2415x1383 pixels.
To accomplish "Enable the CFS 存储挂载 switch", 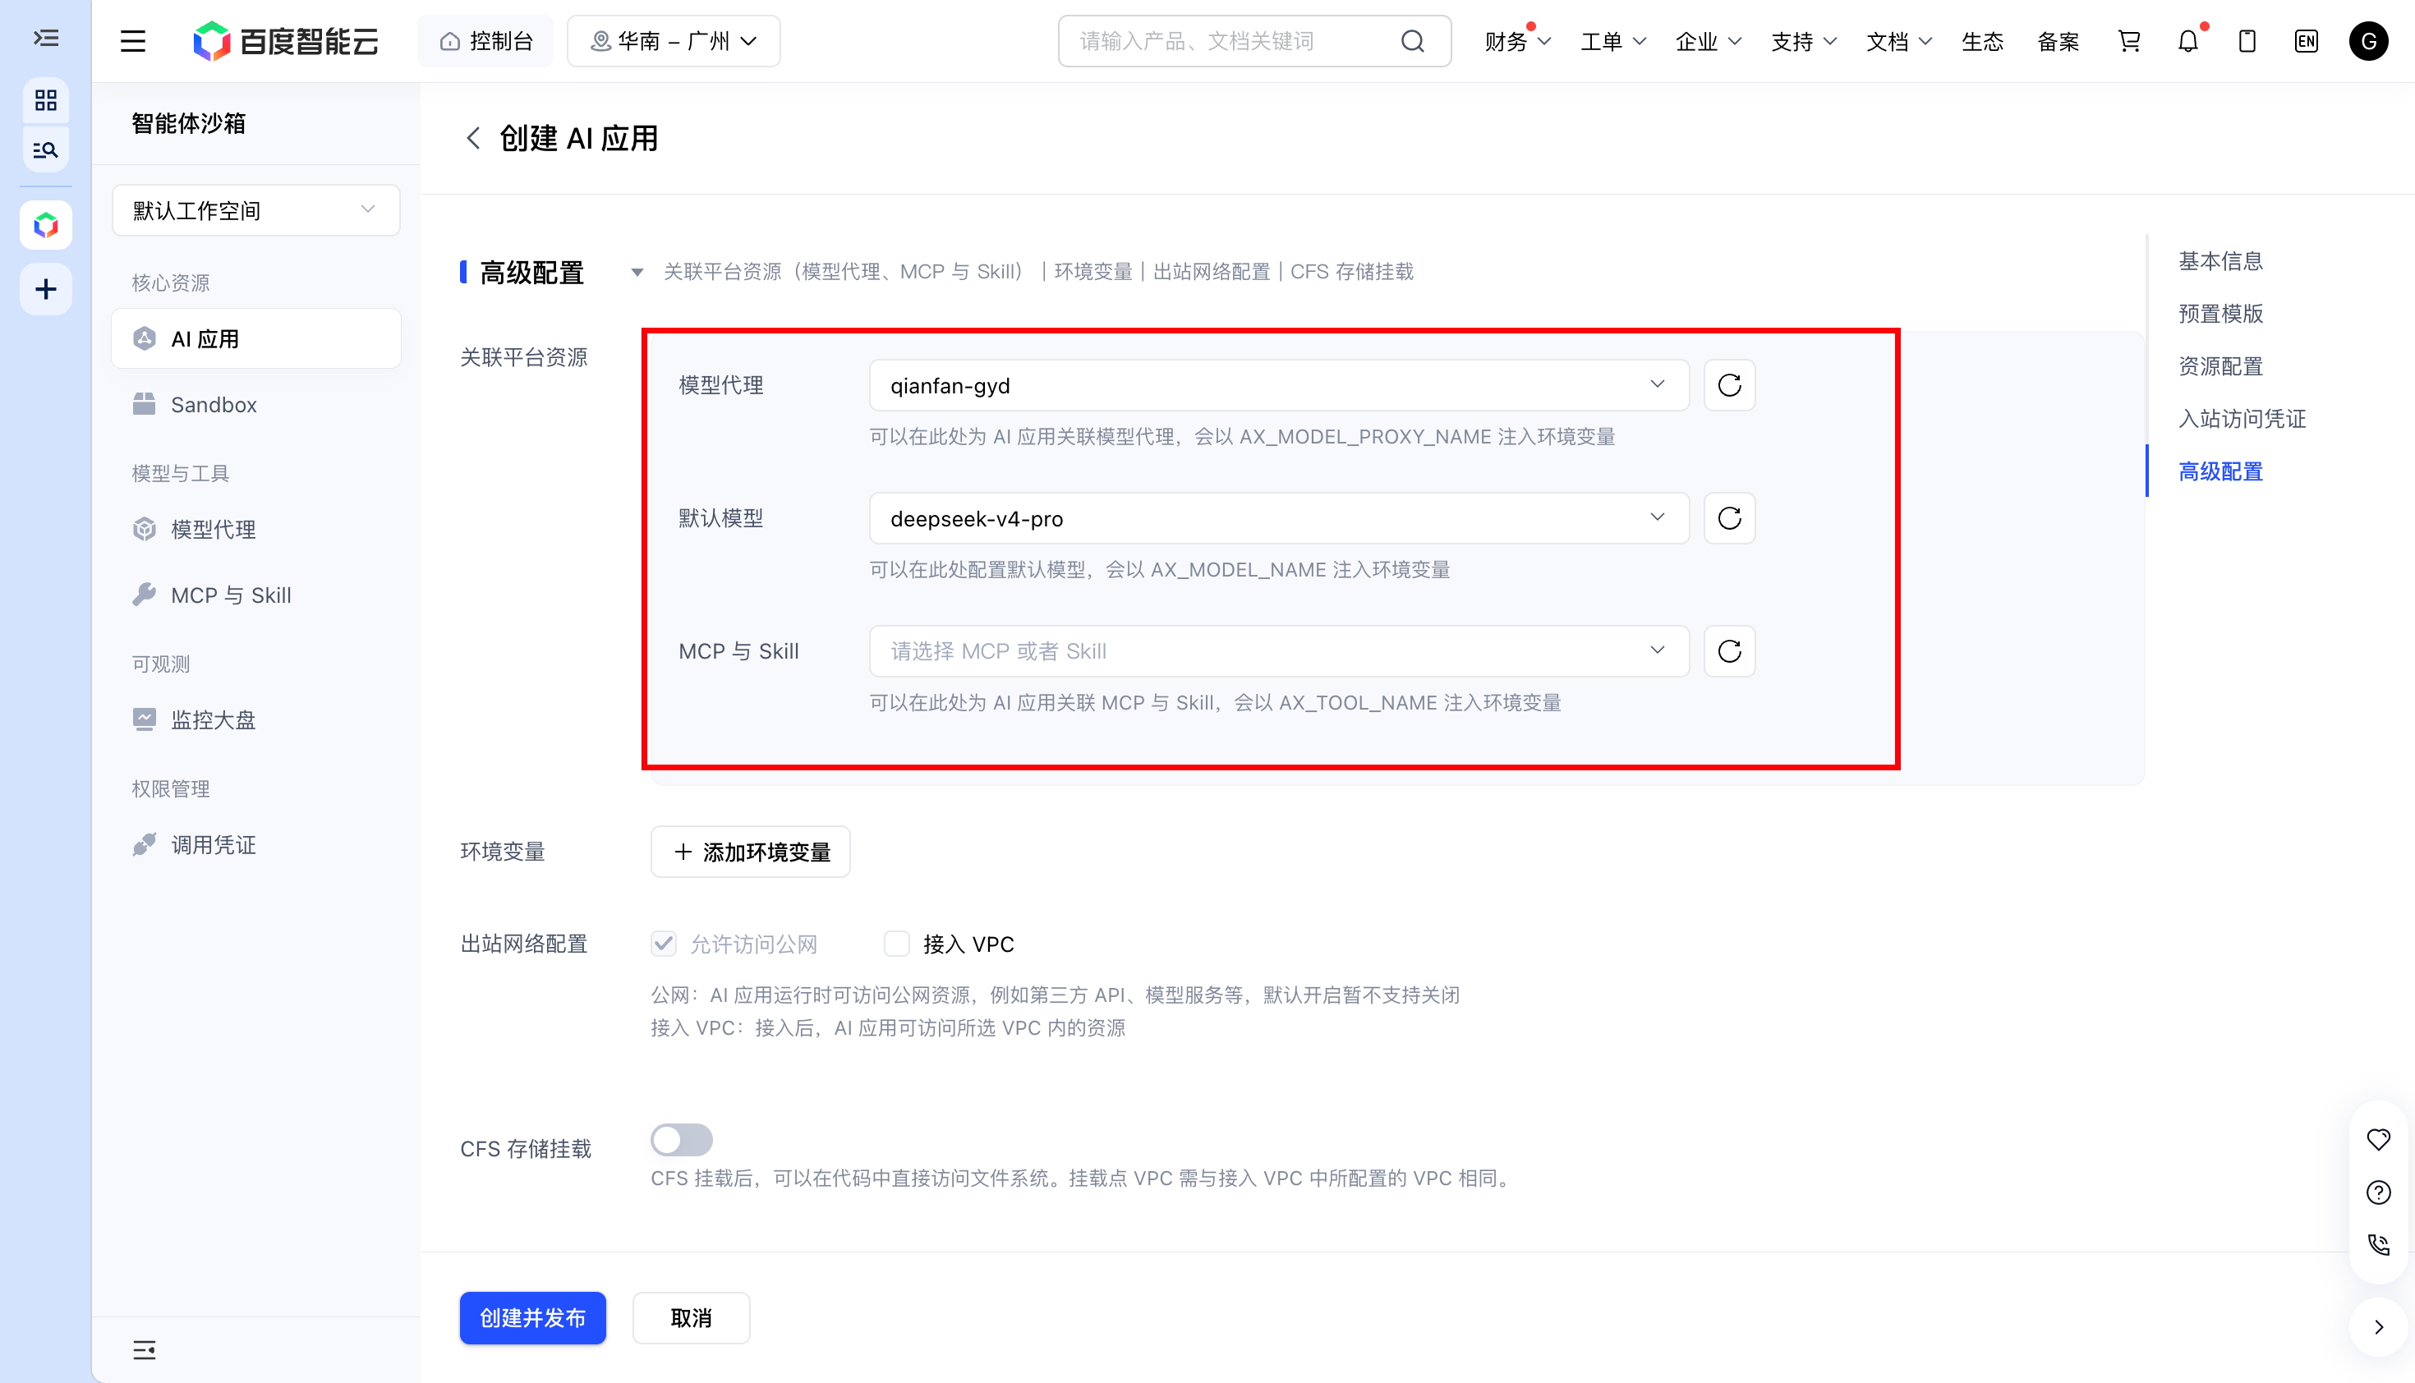I will (x=681, y=1139).
